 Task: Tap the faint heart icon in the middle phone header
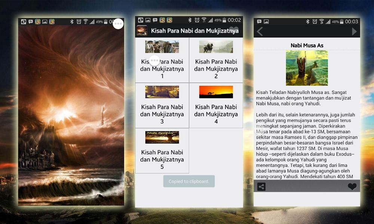234,30
